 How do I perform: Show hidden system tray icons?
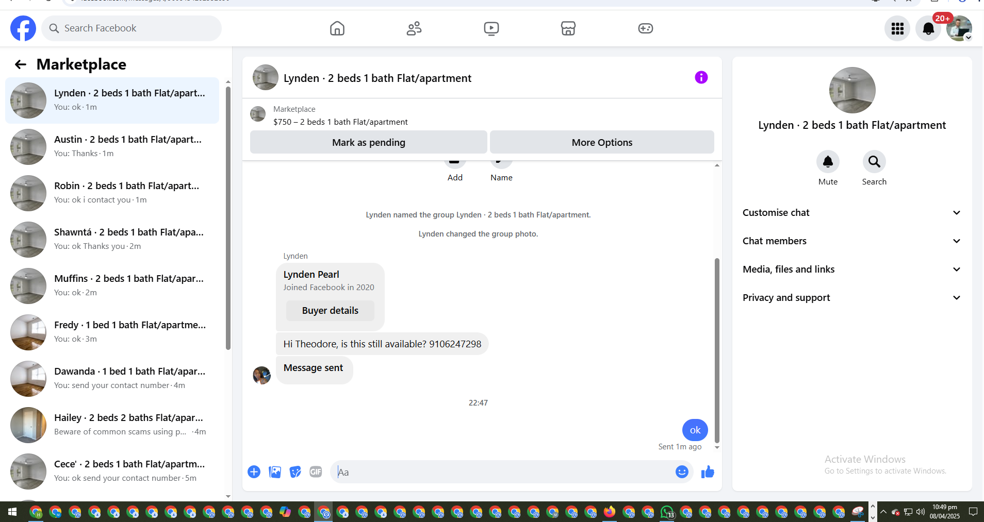click(x=883, y=512)
